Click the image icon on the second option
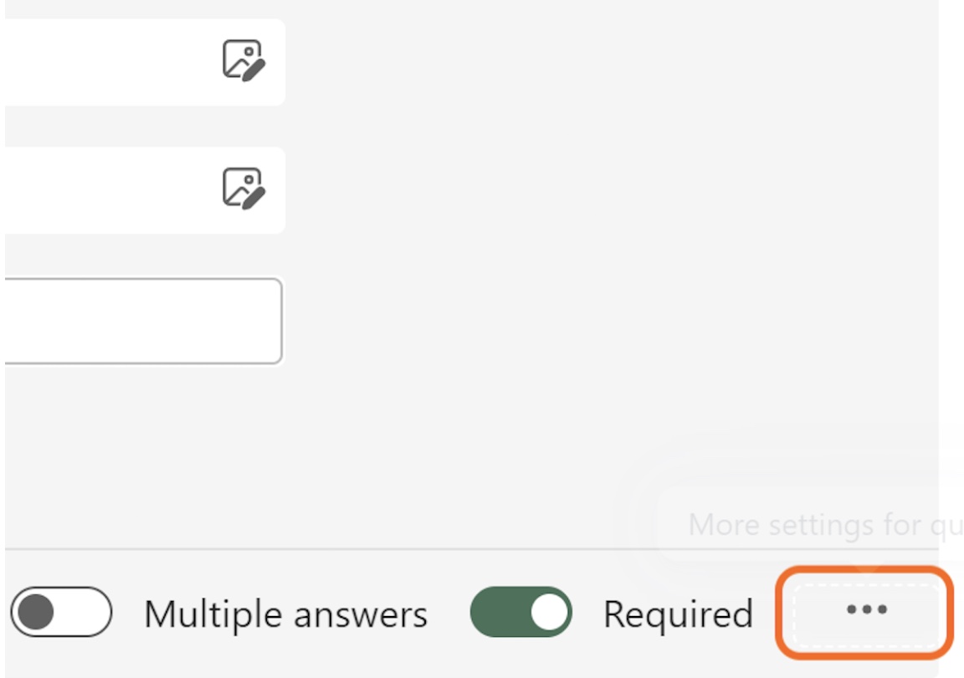964x678 pixels. pyautogui.click(x=244, y=188)
